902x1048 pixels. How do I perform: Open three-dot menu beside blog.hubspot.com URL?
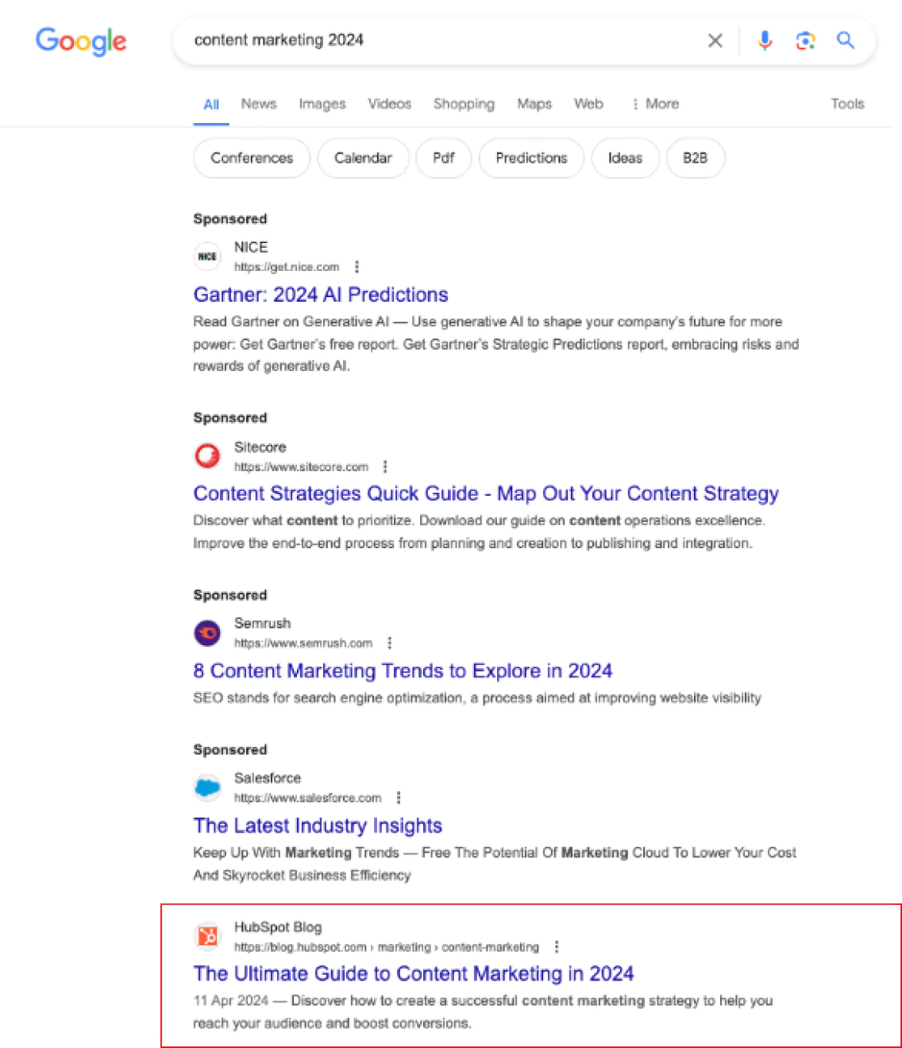557,947
